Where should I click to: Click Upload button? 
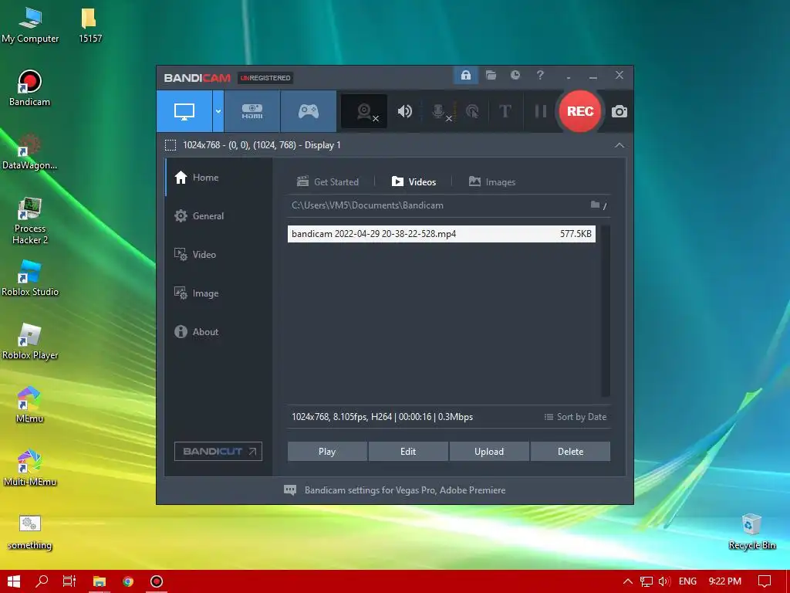[489, 451]
